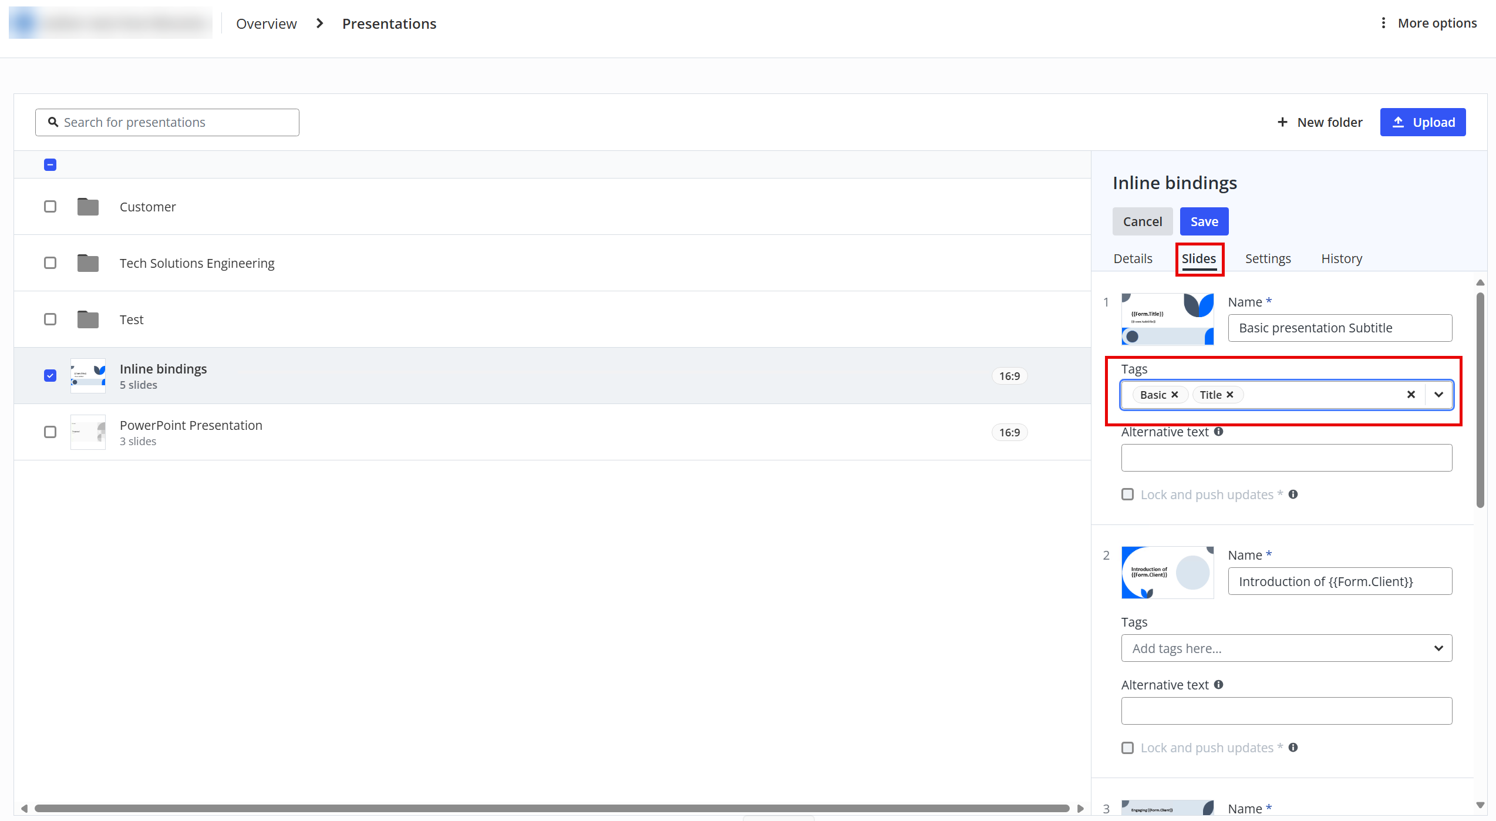Click the Inline bindings presentation thumbnail
The image size is (1496, 821).
pyautogui.click(x=88, y=376)
